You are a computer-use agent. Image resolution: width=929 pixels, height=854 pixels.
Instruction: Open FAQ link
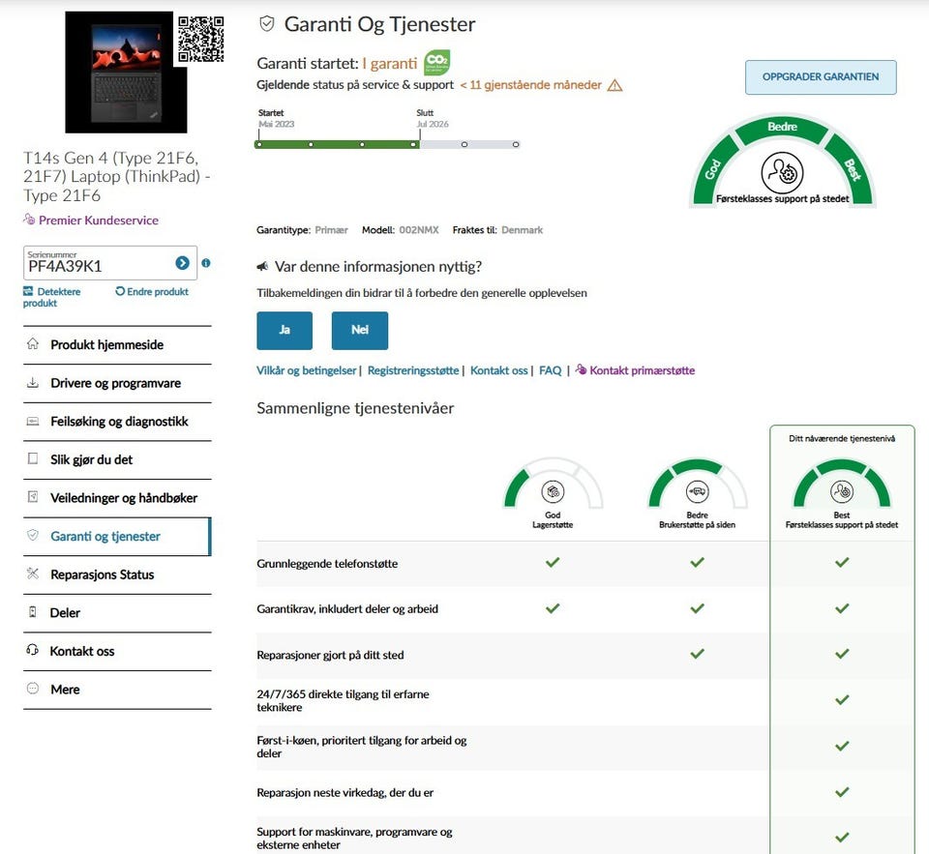tap(550, 370)
